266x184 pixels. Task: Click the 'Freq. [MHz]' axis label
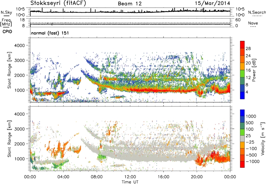click(6, 22)
